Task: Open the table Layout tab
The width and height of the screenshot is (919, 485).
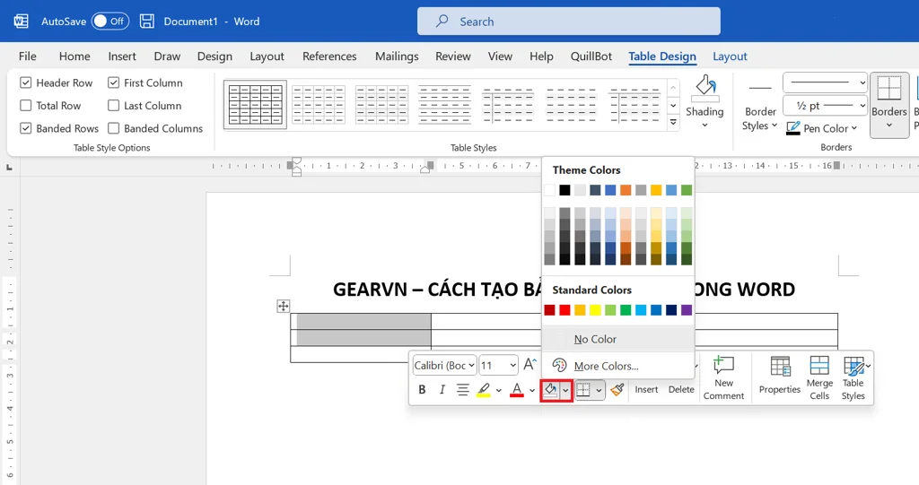Action: 730,56
